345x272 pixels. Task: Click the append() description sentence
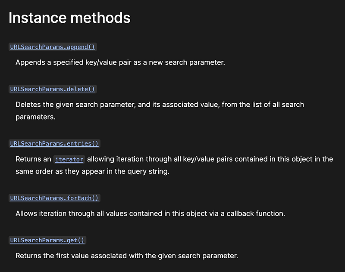[120, 62]
